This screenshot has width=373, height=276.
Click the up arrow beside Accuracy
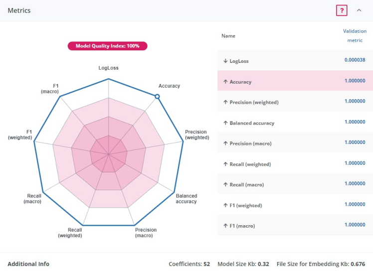coord(225,82)
